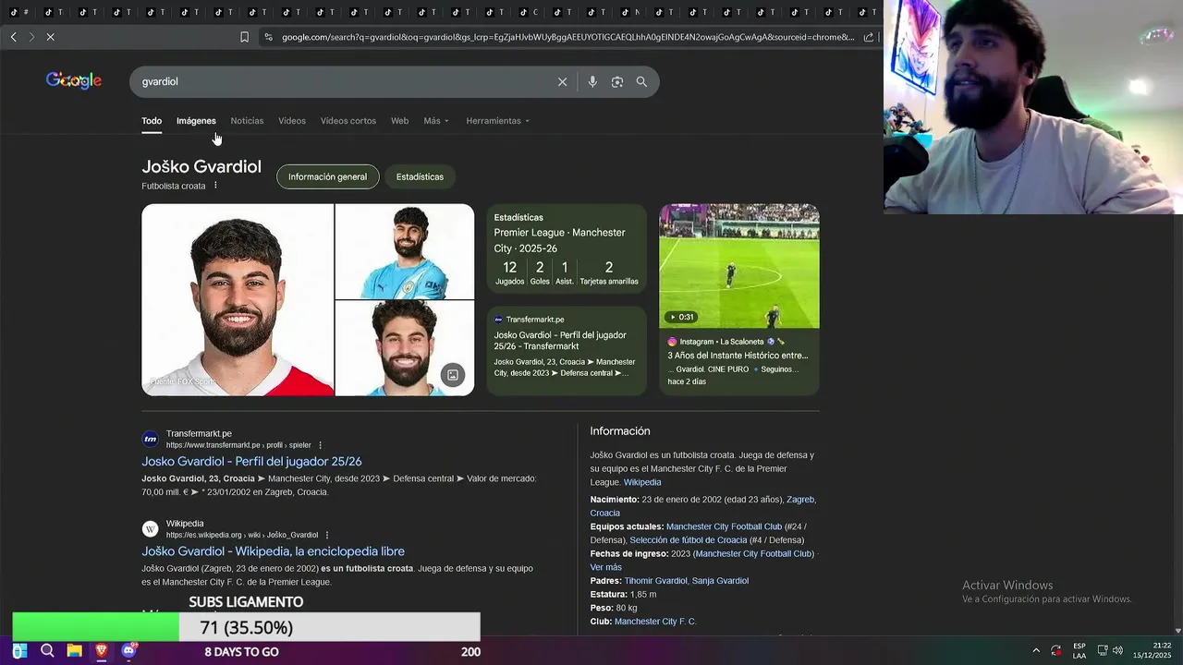
Task: Open the Web results tab
Action: [399, 121]
